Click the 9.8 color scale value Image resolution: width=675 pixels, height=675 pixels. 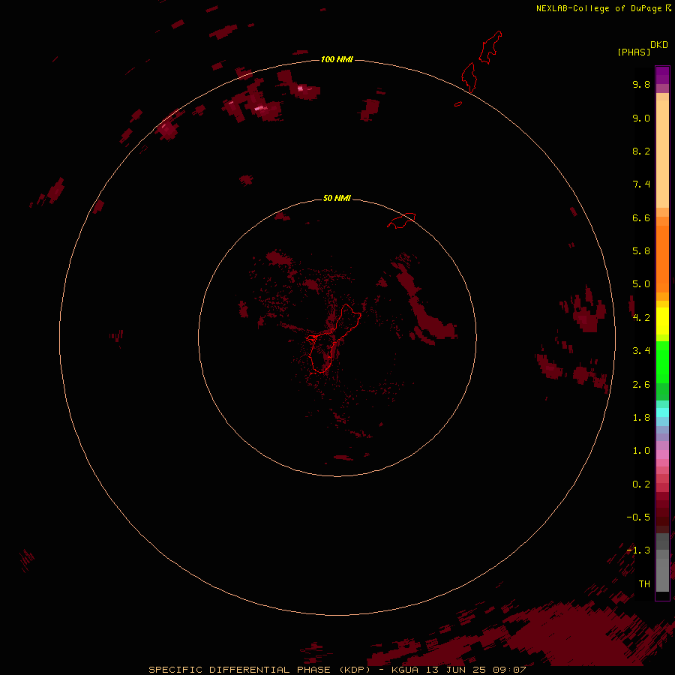pyautogui.click(x=641, y=84)
